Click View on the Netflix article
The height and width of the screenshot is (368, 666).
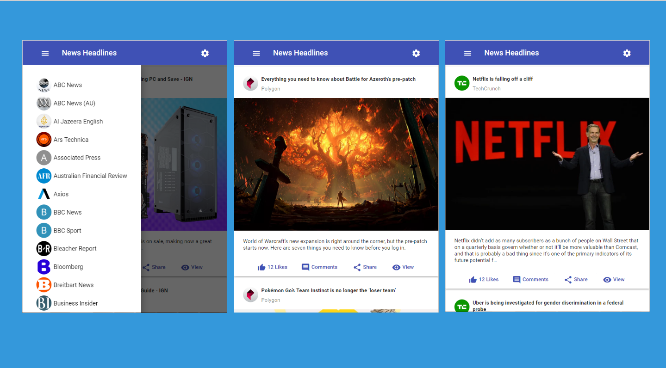pyautogui.click(x=614, y=280)
